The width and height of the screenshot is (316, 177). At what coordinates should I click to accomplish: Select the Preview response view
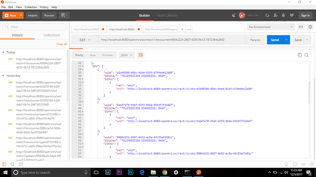pyautogui.click(x=108, y=55)
